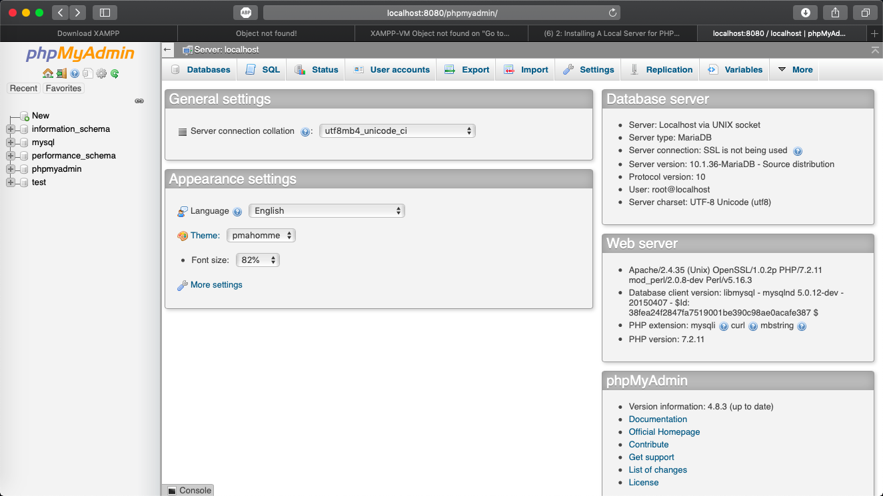The width and height of the screenshot is (883, 496).
Task: Open the Settings tab
Action: point(588,70)
